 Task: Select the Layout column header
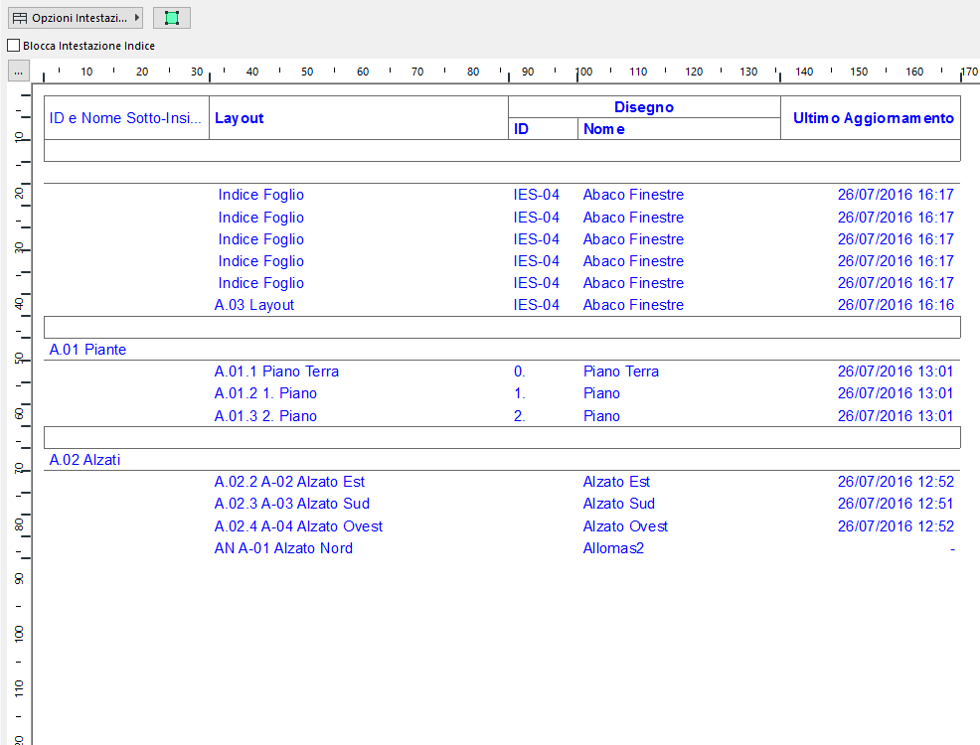click(359, 118)
